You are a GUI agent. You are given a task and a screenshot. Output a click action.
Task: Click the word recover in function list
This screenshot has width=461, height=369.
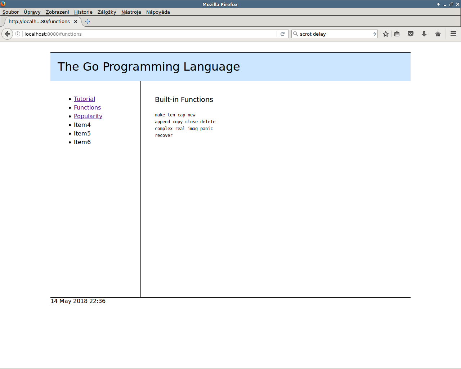[x=164, y=135]
